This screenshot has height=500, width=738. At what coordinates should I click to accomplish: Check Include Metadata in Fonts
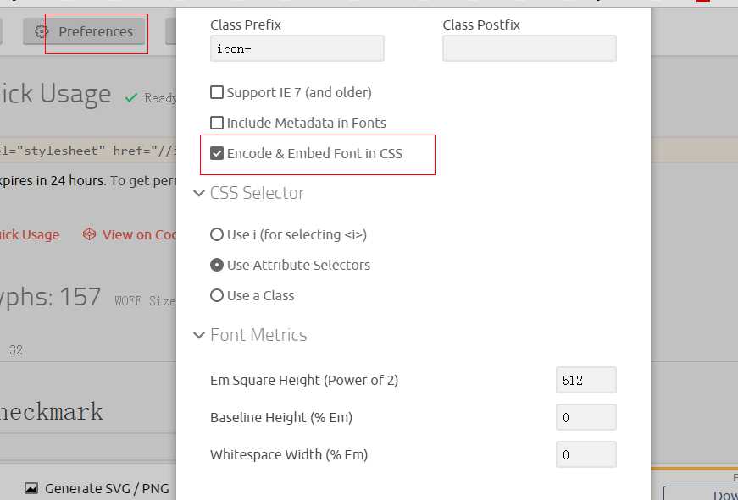pos(217,124)
